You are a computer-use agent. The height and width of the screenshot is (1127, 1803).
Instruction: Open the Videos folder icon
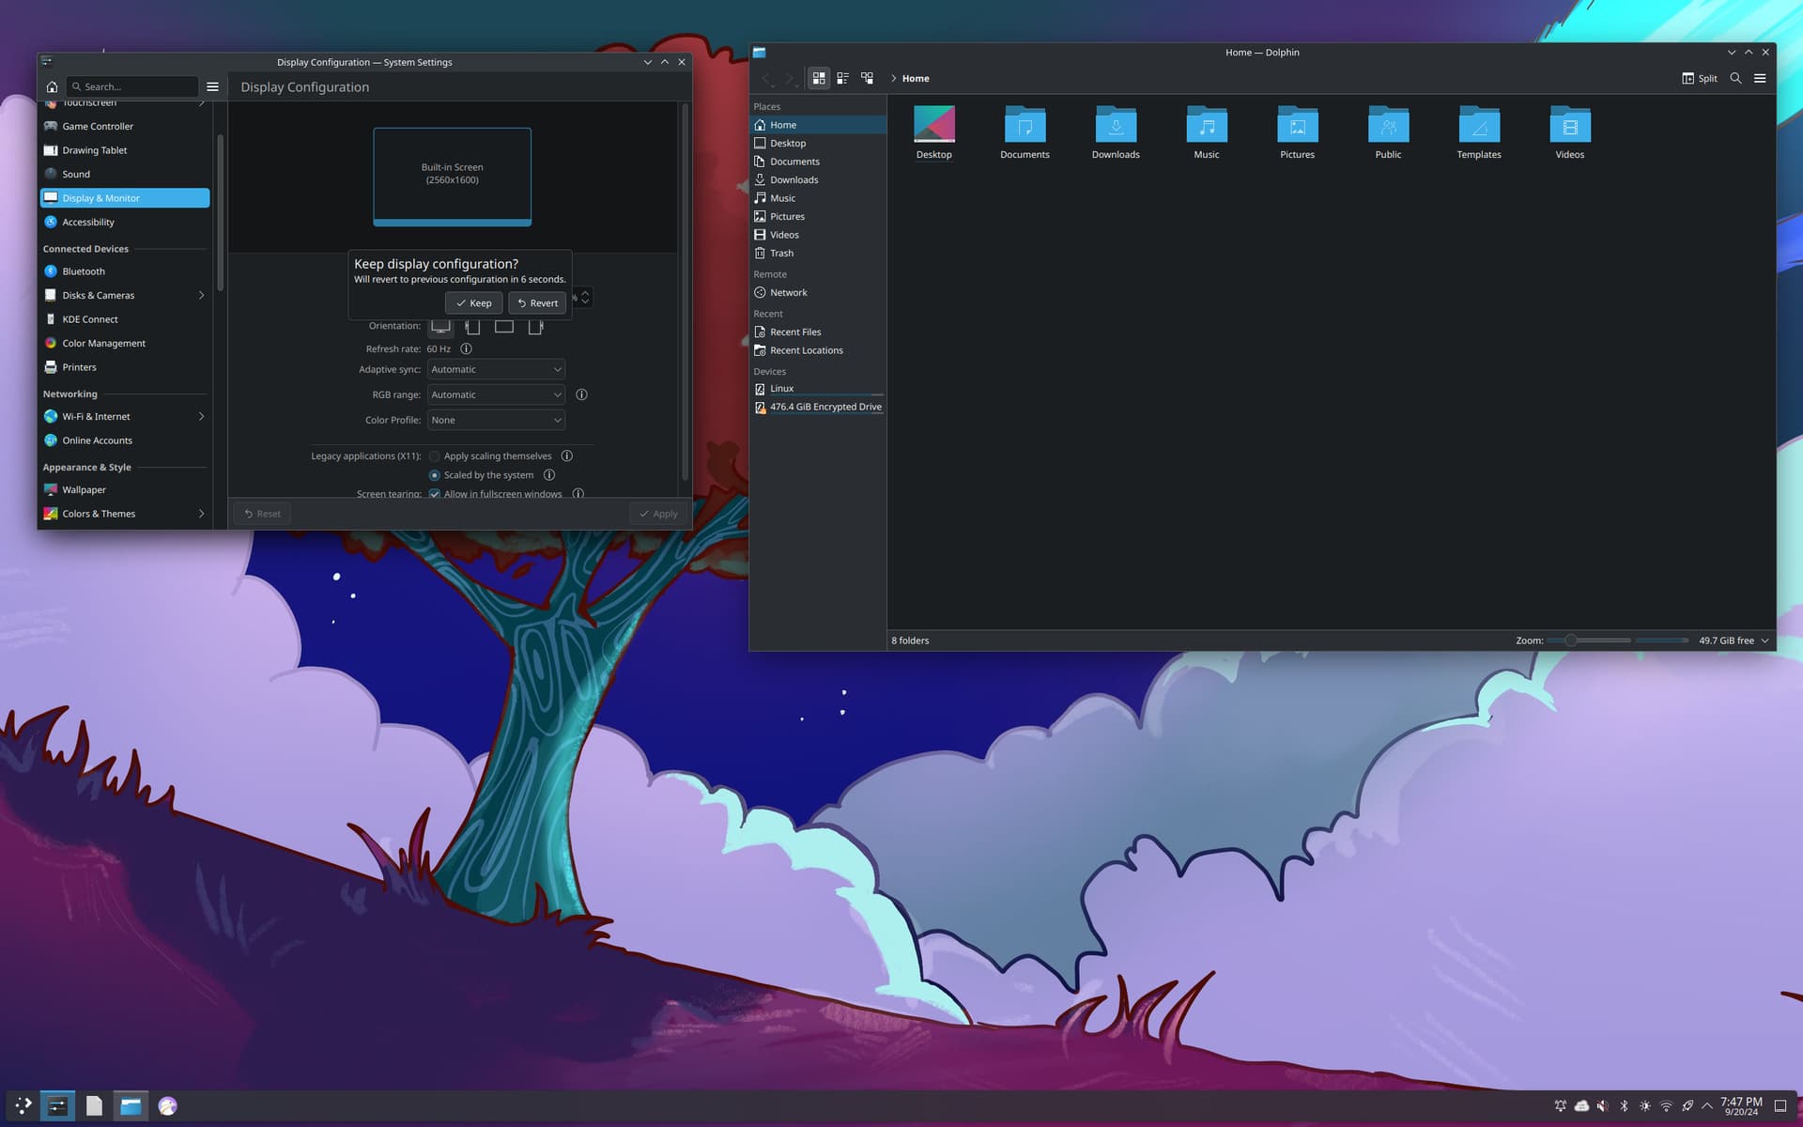pos(1570,124)
